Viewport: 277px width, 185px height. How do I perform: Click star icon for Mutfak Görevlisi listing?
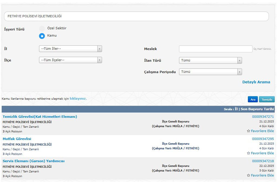(248, 153)
